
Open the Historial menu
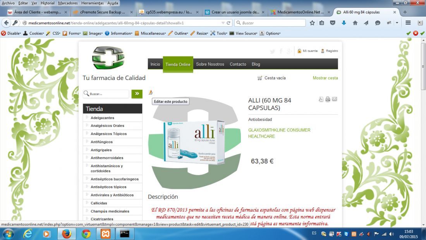click(x=48, y=3)
